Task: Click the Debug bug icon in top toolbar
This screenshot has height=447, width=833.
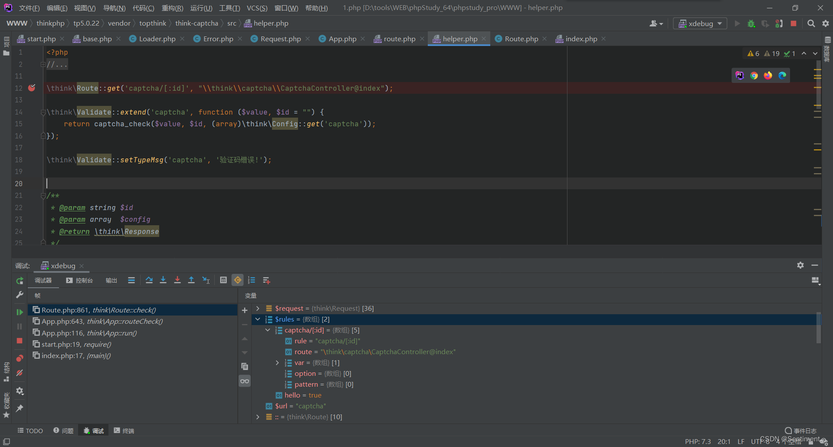Action: (x=751, y=23)
